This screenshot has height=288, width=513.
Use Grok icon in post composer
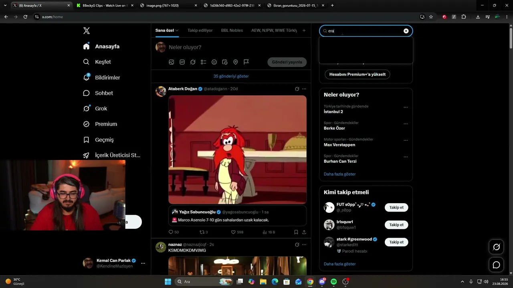(x=193, y=62)
